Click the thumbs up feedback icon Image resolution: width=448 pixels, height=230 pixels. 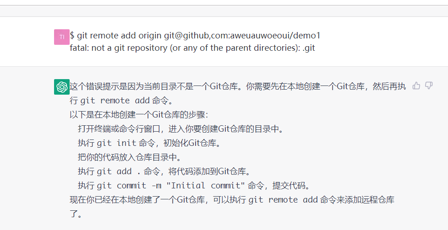416,86
